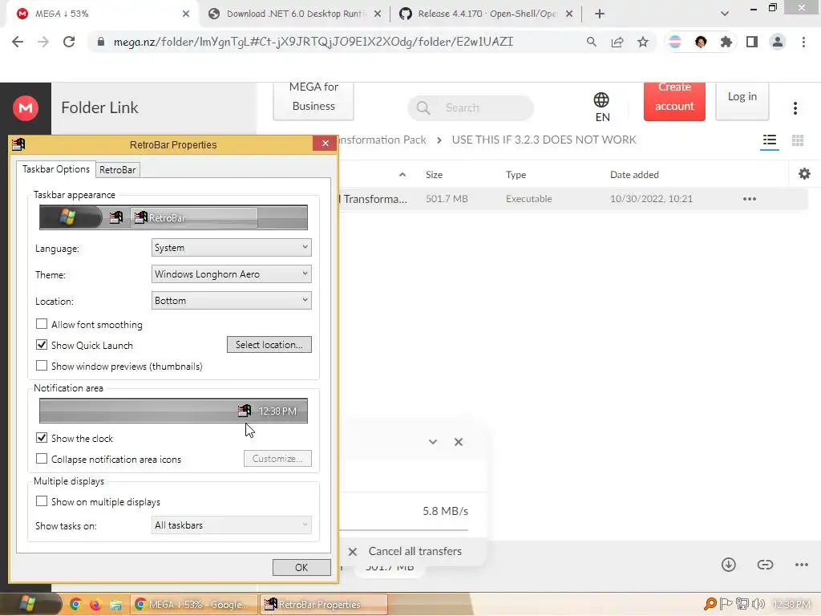Screen dimensions: 821x616
Task: Switch to RetroBar tab
Action: 117,170
